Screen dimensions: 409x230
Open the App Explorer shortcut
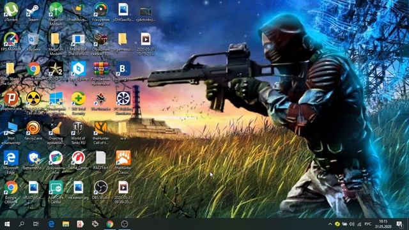click(x=78, y=69)
